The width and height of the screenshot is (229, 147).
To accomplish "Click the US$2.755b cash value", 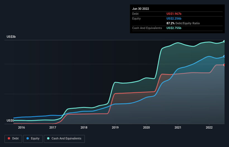I will point(174,28).
